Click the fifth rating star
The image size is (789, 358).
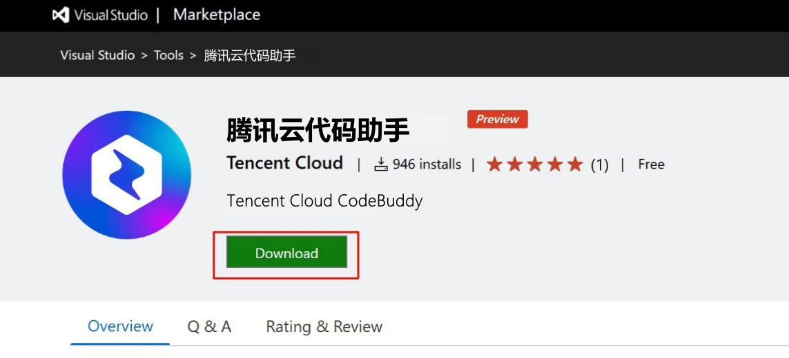tap(574, 164)
